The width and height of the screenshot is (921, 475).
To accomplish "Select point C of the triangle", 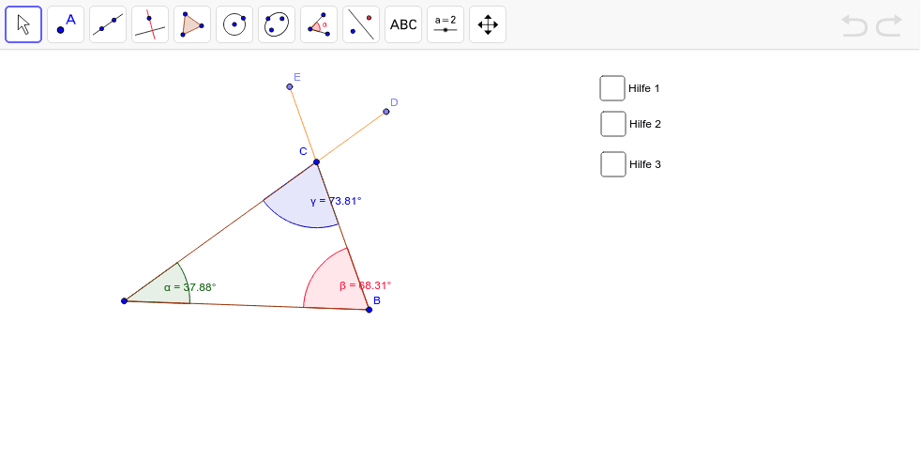I will click(317, 161).
